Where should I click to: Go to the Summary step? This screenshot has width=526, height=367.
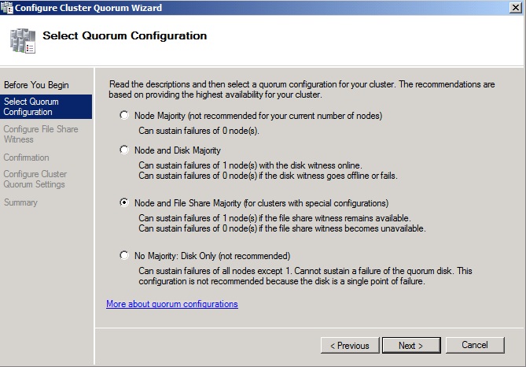click(20, 202)
